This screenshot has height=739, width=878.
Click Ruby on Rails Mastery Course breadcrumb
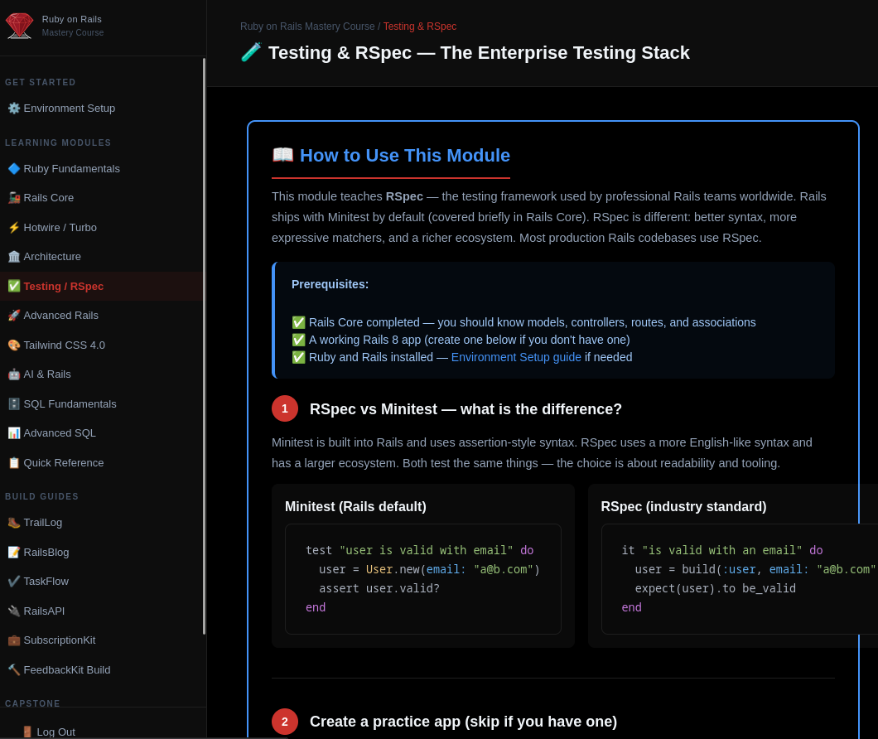click(x=307, y=27)
